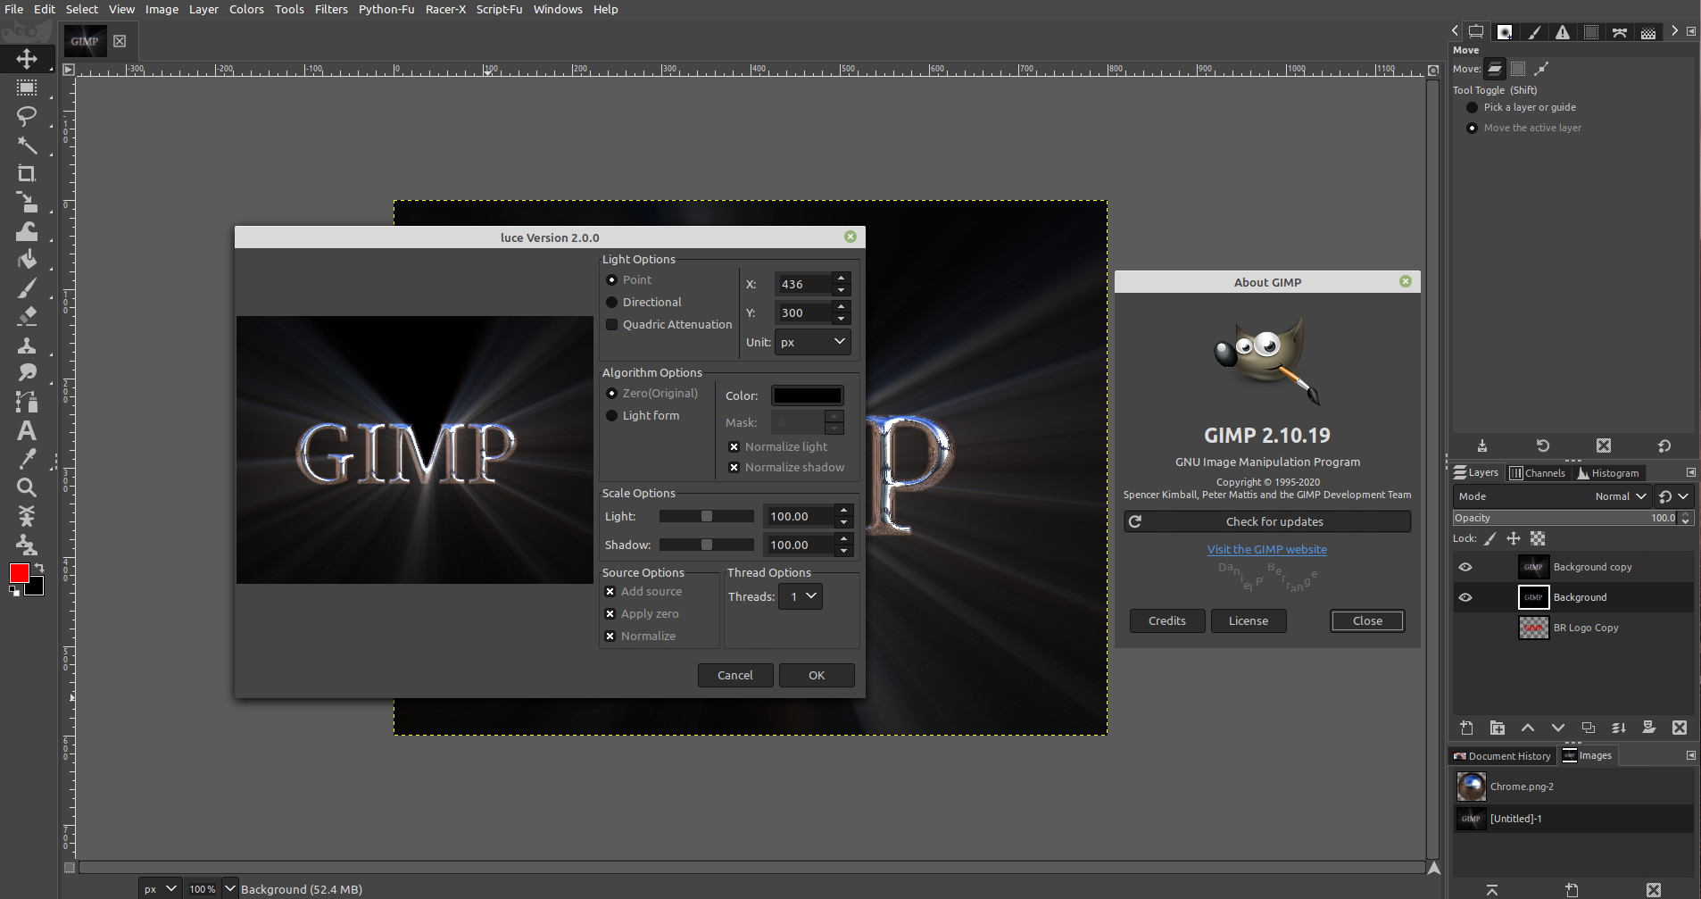Viewport: 1701px width, 899px height.
Task: Select Pick a layer or guide option
Action: pos(1521,107)
